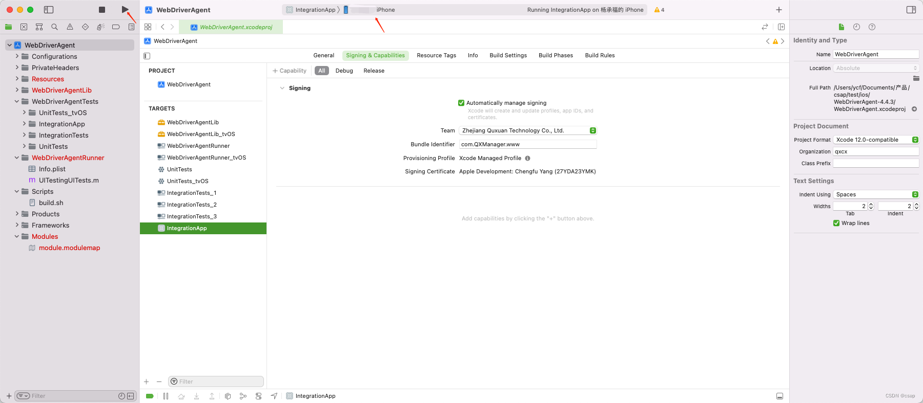Select the All configurations filter
The height and width of the screenshot is (403, 923).
[x=321, y=71]
